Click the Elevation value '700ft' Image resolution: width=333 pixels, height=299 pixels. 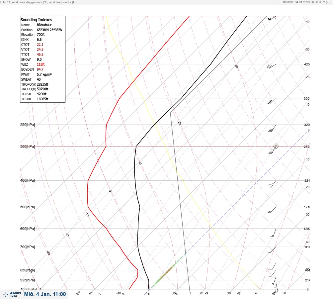click(x=41, y=35)
